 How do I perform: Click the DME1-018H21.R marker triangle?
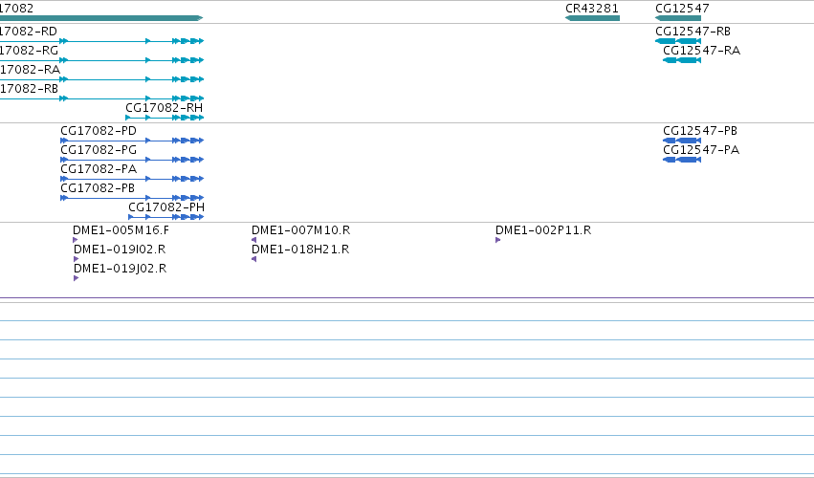(253, 259)
